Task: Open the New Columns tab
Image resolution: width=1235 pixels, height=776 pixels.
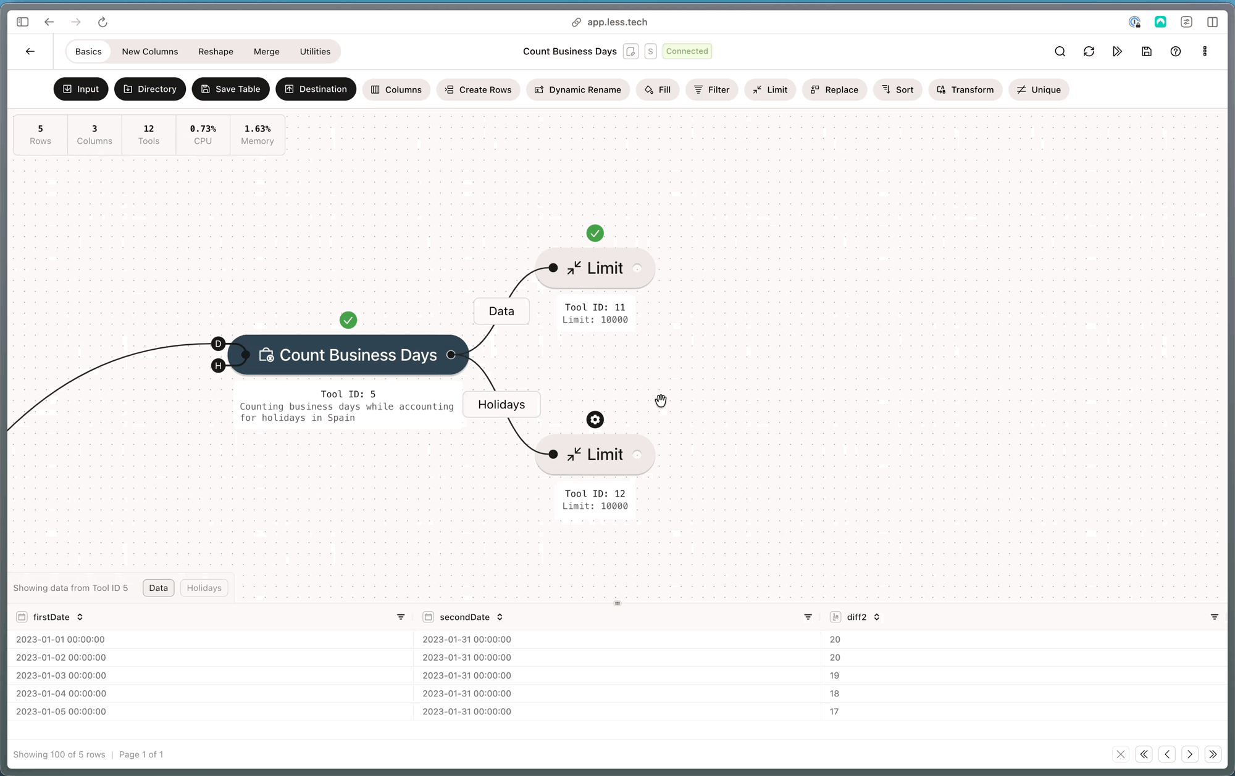Action: pos(149,51)
